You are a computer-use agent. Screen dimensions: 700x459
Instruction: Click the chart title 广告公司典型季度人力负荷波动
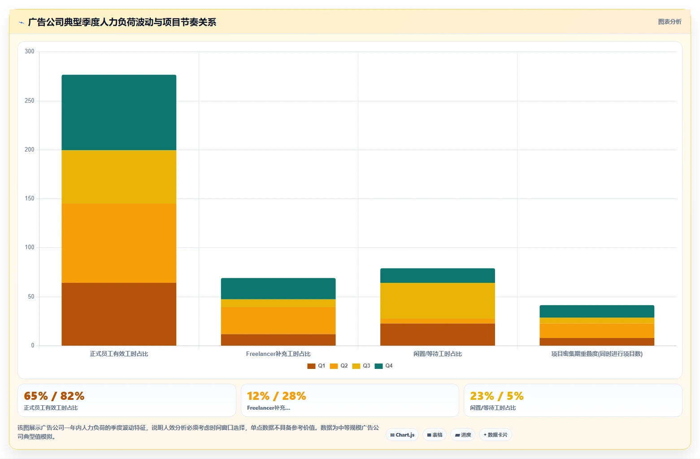122,22
